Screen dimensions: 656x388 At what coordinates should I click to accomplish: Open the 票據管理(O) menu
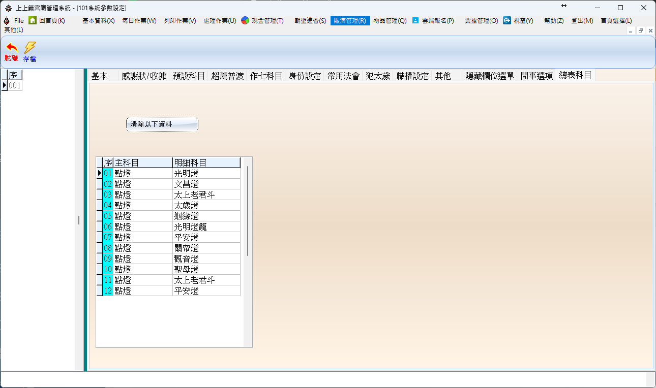[481, 21]
